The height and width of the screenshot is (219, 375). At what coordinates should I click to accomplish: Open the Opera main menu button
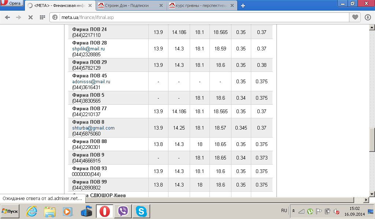coord(12,3)
